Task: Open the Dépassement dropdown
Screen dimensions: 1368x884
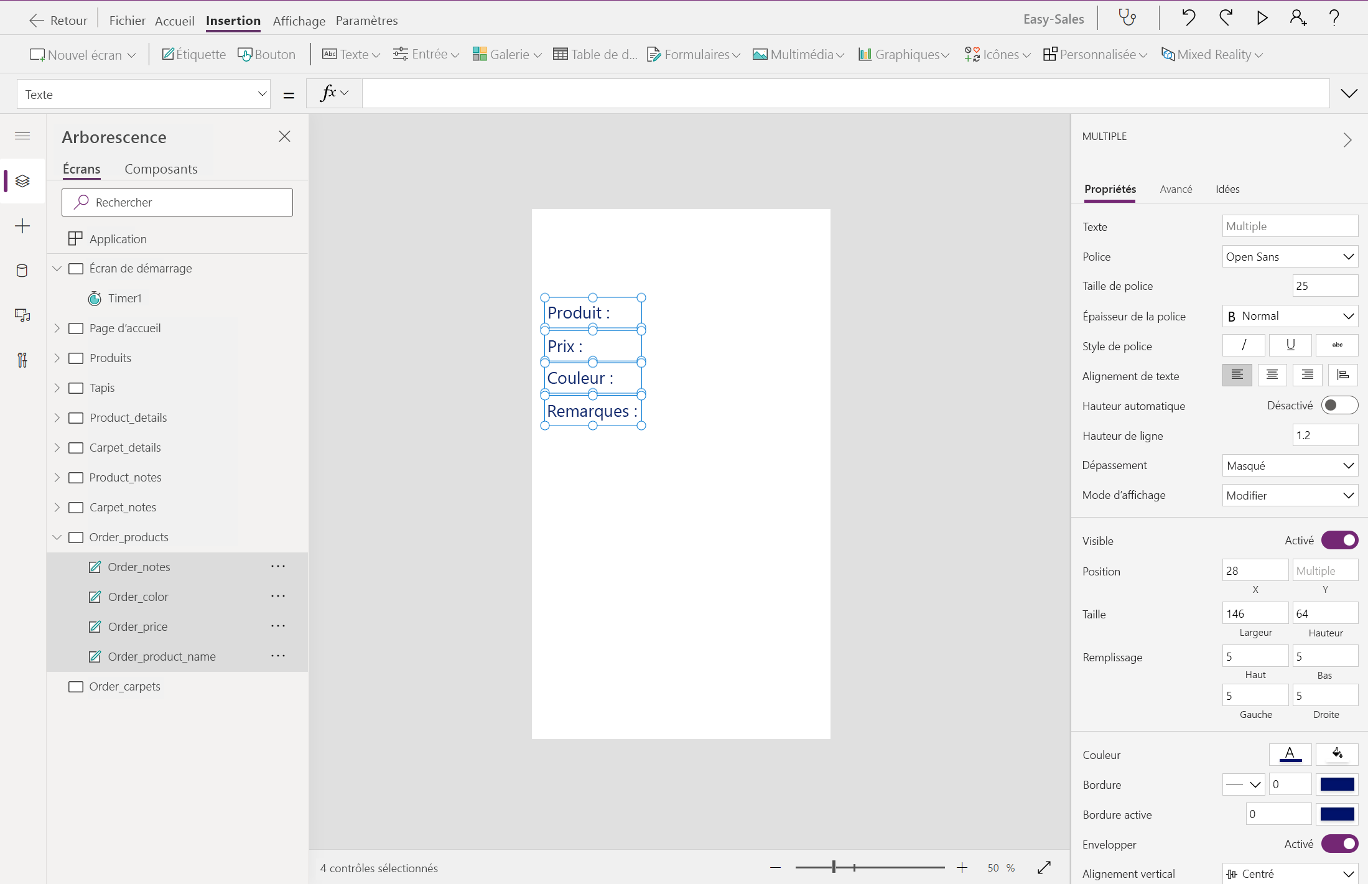Action: 1290,465
